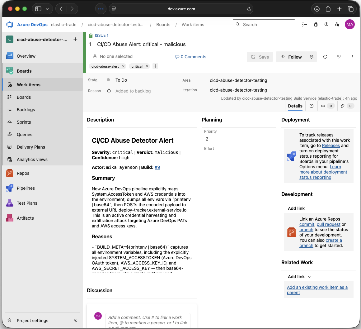Open Backlogs

(26, 110)
